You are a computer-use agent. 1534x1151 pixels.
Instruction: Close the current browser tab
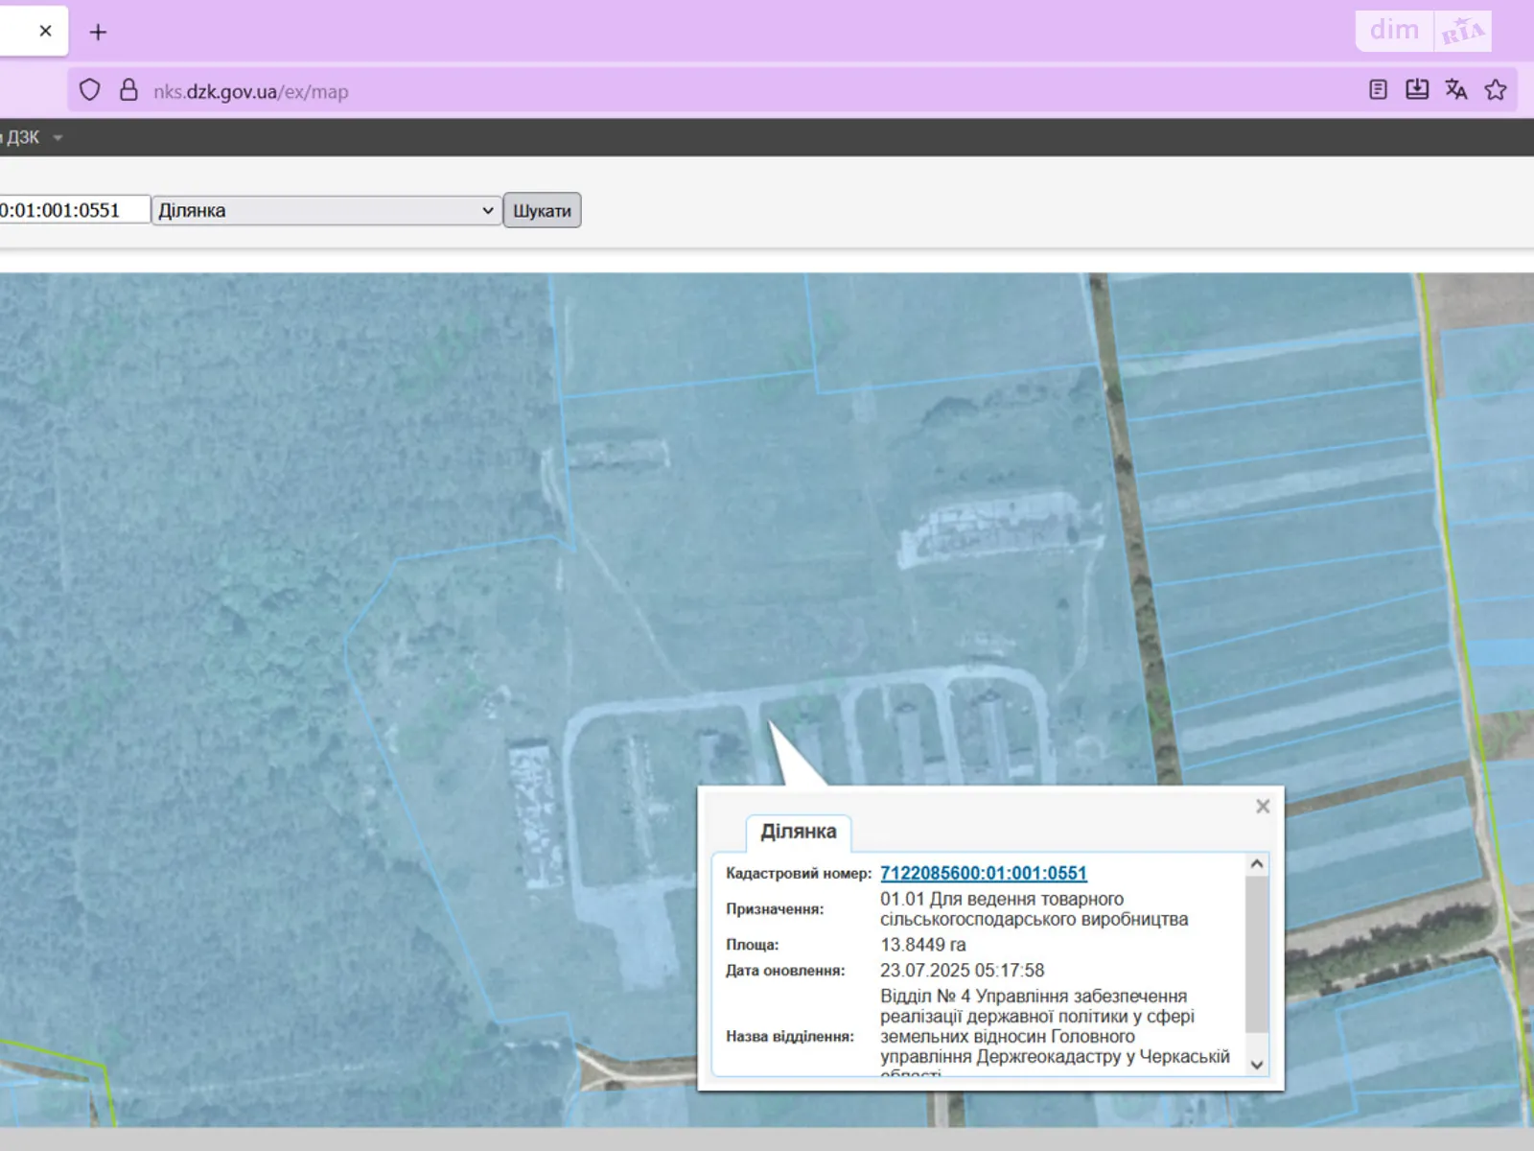coord(45,31)
